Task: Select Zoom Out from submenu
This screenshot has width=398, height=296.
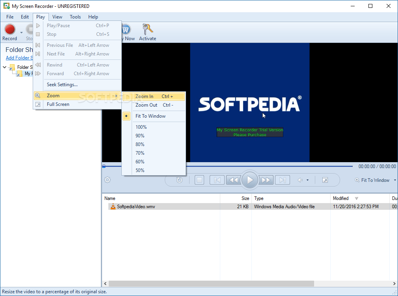Action: [x=154, y=105]
